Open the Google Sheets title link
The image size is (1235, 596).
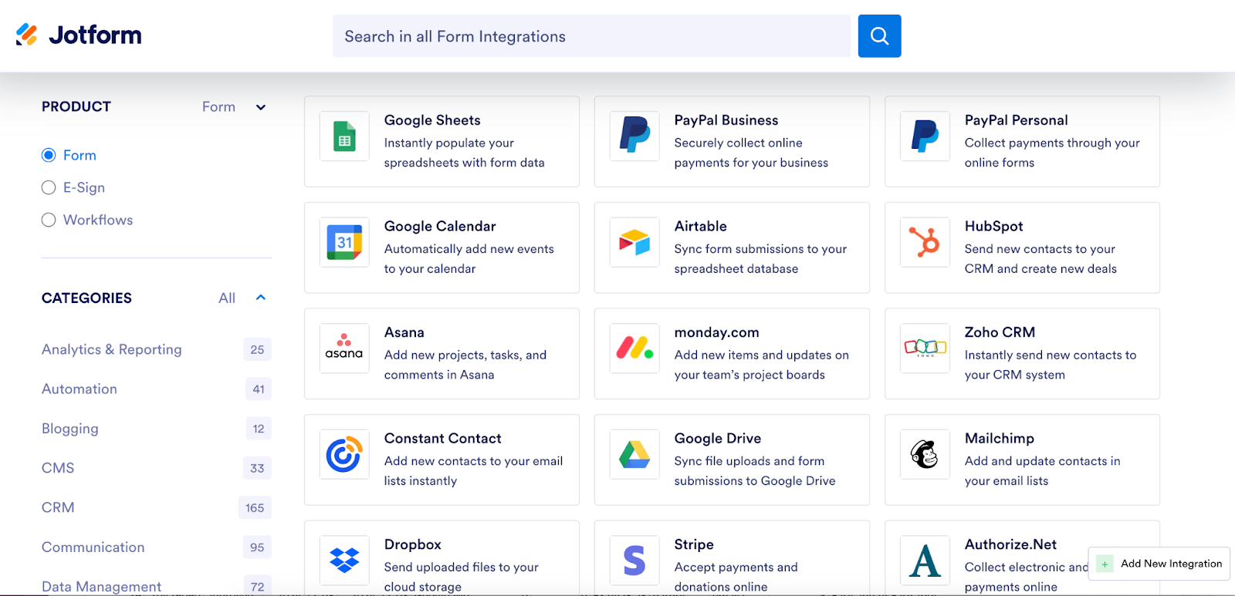pyautogui.click(x=432, y=120)
